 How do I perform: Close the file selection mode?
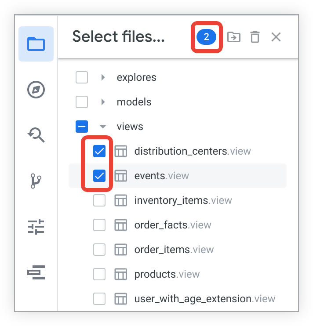[276, 37]
